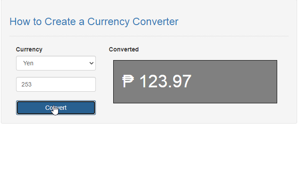This screenshot has width=298, height=195.
Task: Click the gray converted result box
Action: 195,82
